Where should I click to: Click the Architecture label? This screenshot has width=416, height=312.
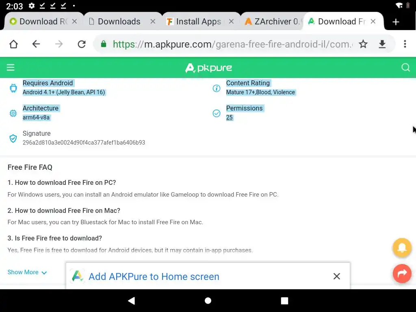pos(41,108)
